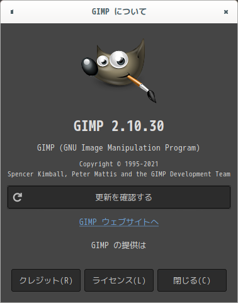The width and height of the screenshot is (238, 303).
Task: Click 閉じる(C) to close the dialog
Action: pyautogui.click(x=192, y=280)
